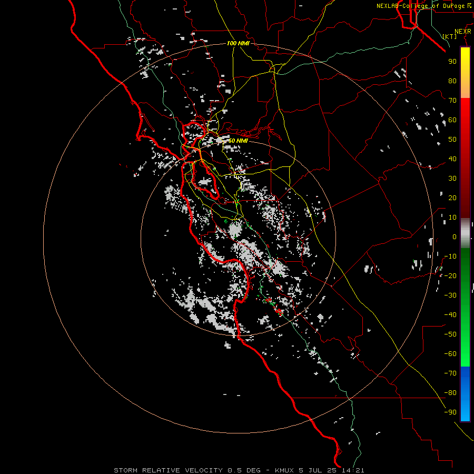The height and width of the screenshot is (474, 474).
Task: Select the gray zero band of the velocity scale
Action: coord(465,233)
